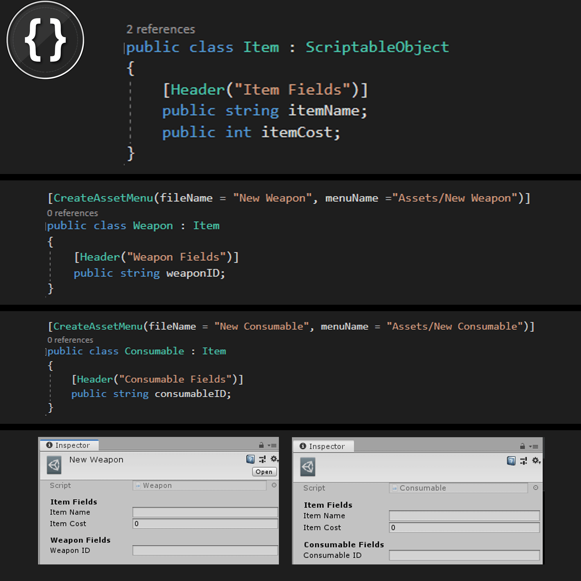Viewport: 581px width, 581px height.
Task: Toggle lock on the Weapon inspector
Action: [x=261, y=445]
